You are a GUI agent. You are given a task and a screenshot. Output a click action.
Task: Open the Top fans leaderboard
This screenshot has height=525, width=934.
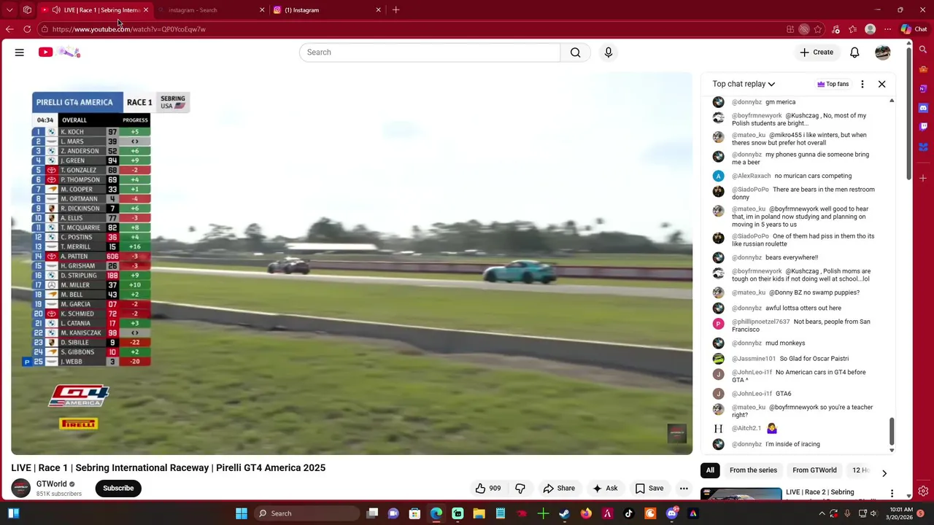(833, 84)
